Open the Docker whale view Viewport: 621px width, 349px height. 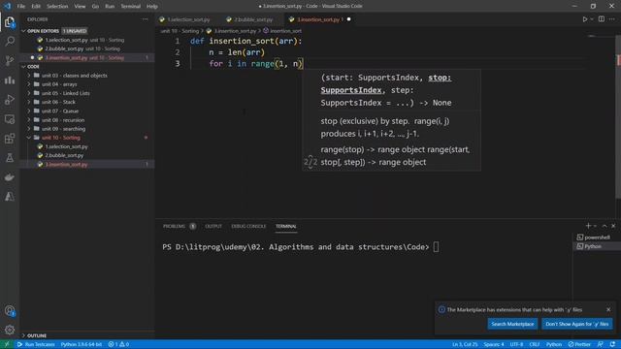point(10,176)
